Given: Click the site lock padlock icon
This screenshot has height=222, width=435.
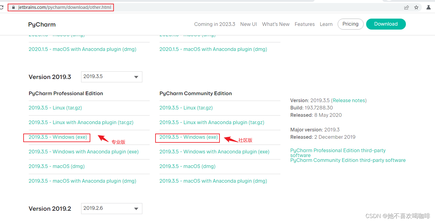Looking at the screenshot, I should coord(13,7).
